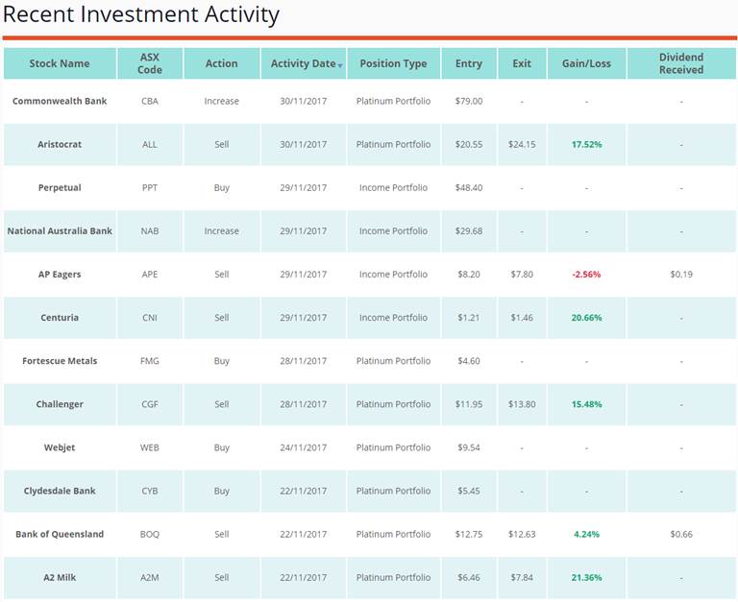Click the National Australia Bank row name
Viewport: 738px width, 602px height.
pyautogui.click(x=60, y=231)
